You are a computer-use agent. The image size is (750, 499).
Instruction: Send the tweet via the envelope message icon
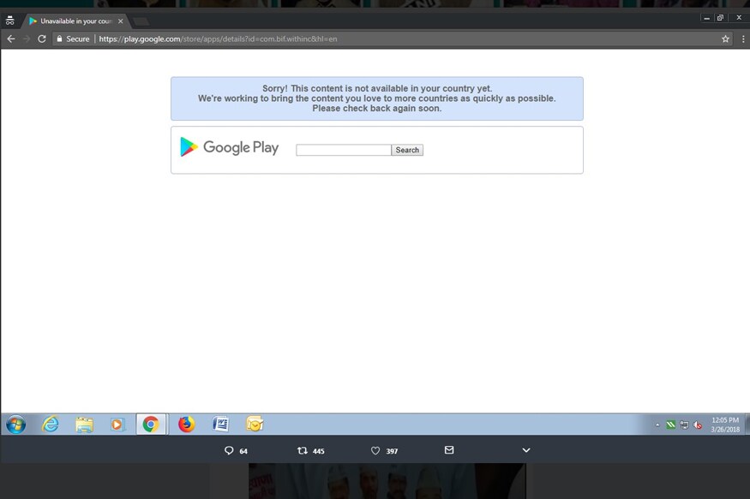(449, 450)
